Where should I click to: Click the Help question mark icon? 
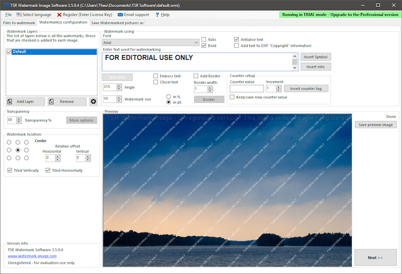pyautogui.click(x=157, y=15)
